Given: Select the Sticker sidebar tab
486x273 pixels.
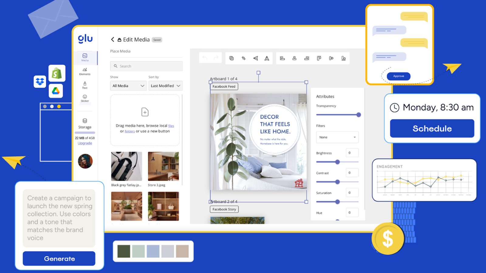Looking at the screenshot, I should (x=85, y=98).
